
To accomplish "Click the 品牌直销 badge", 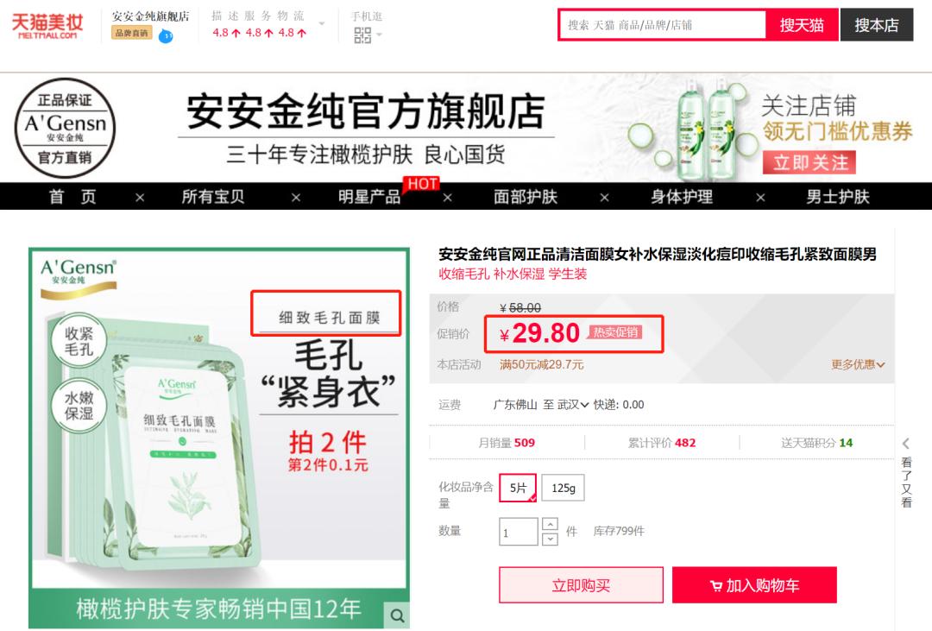I will (x=131, y=33).
